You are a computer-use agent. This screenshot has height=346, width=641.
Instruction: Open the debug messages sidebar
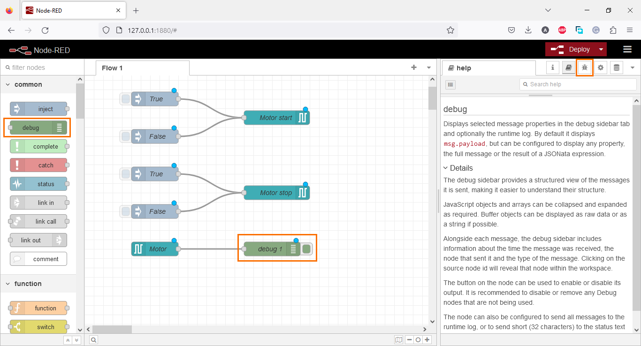click(x=585, y=68)
